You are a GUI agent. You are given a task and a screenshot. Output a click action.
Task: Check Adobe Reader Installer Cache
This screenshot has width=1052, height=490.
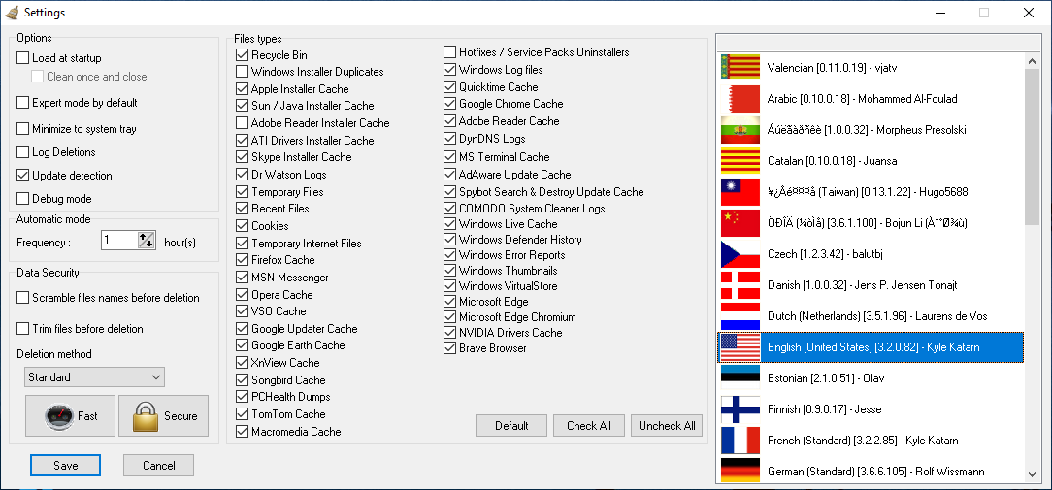click(x=243, y=123)
